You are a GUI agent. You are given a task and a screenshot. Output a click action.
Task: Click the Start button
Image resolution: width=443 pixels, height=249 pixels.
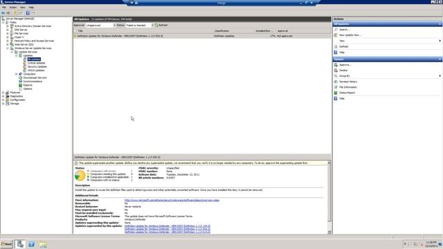click(6, 244)
